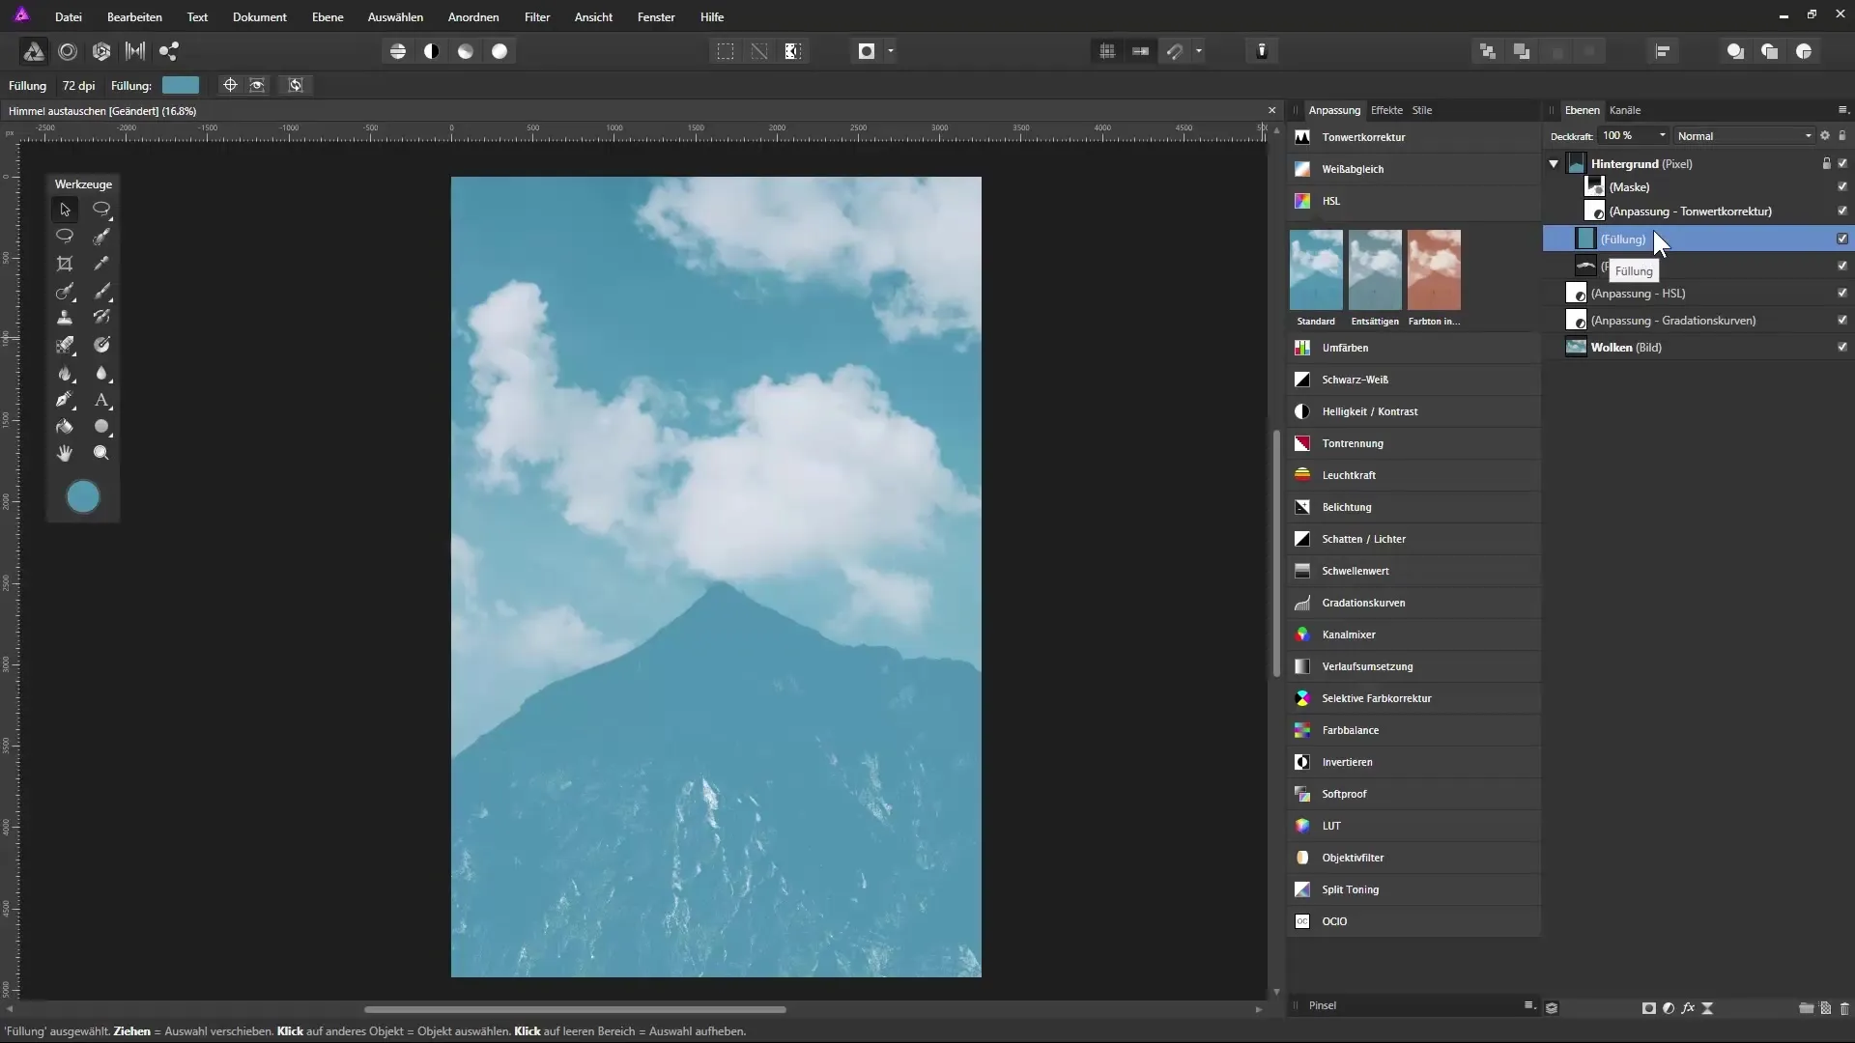Screen dimensions: 1855x1043
Task: Switch to the Develop Persona
Action: (x=101, y=52)
